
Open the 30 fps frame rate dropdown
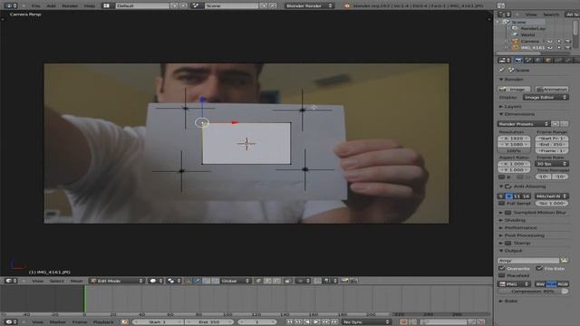click(x=552, y=163)
